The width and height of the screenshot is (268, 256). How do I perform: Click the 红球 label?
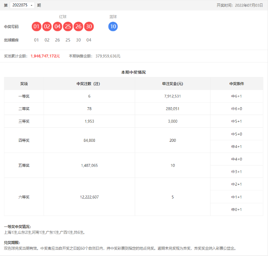pyautogui.click(x=63, y=17)
